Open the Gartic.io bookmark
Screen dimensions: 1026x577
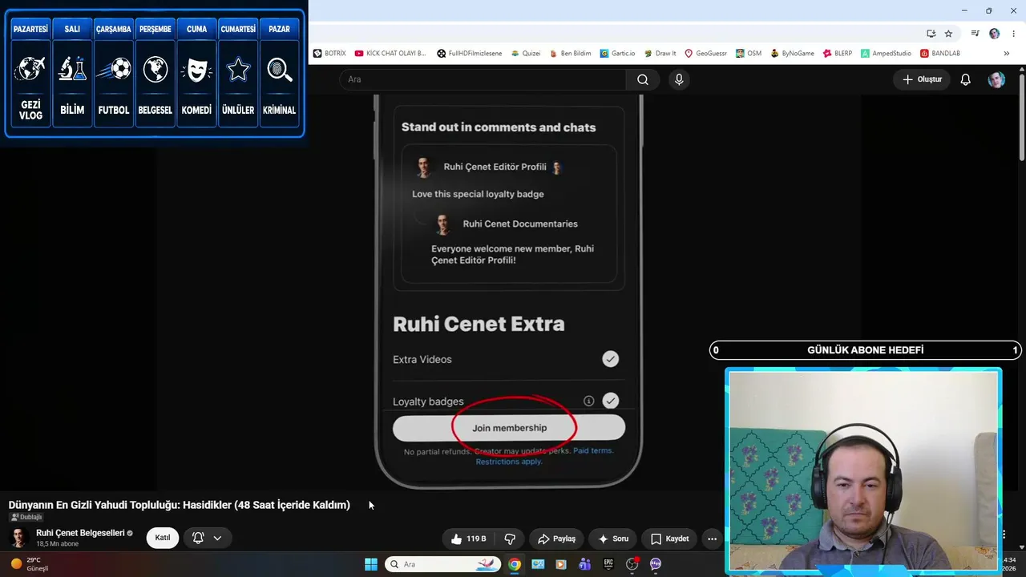(x=617, y=54)
